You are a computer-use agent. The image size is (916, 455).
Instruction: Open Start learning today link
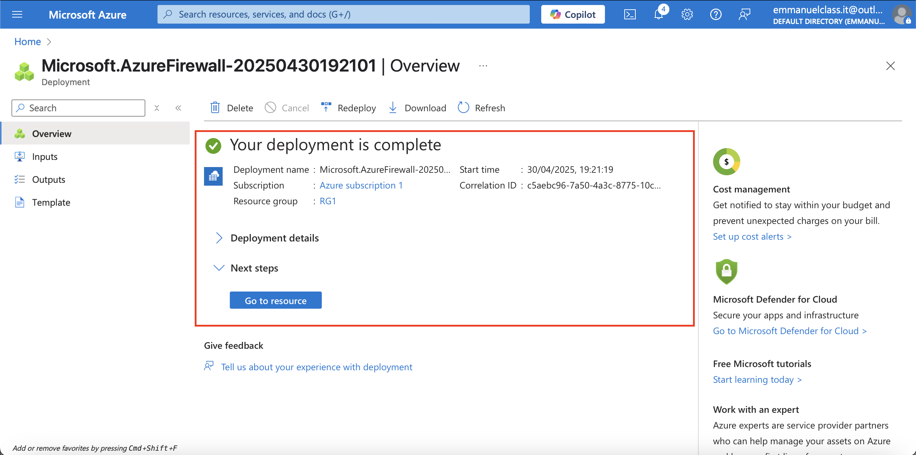tap(757, 380)
